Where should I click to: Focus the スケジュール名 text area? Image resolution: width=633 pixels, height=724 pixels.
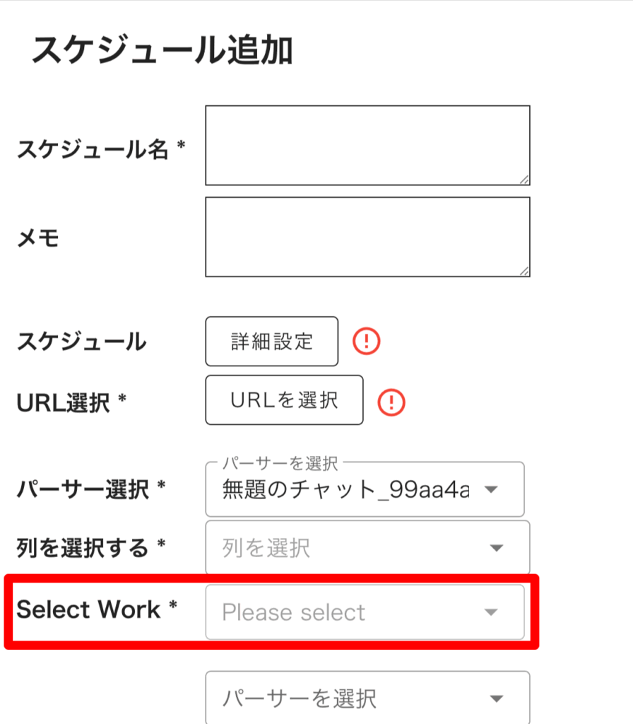point(367,145)
